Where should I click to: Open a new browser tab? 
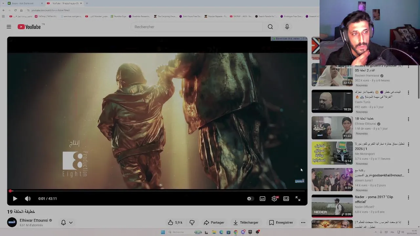click(87, 3)
